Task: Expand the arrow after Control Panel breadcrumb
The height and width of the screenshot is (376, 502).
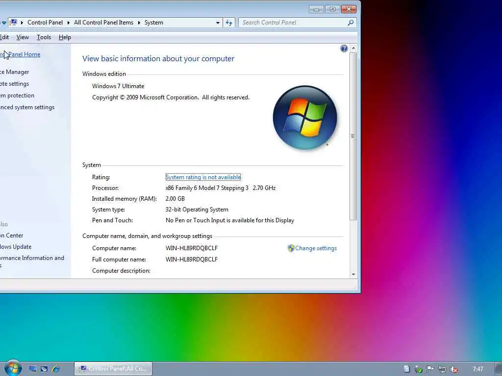Action: pos(68,23)
